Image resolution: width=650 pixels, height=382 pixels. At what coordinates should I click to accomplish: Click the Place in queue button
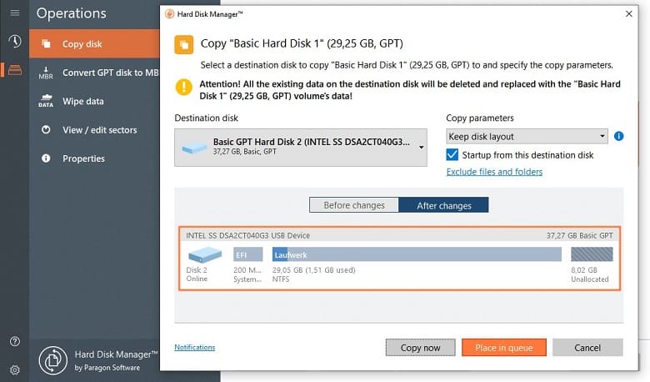click(504, 348)
